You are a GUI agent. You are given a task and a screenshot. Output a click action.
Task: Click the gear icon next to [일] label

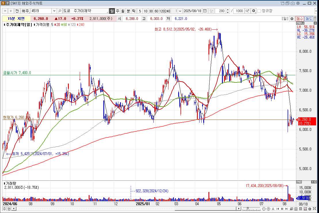[x=292, y=19]
